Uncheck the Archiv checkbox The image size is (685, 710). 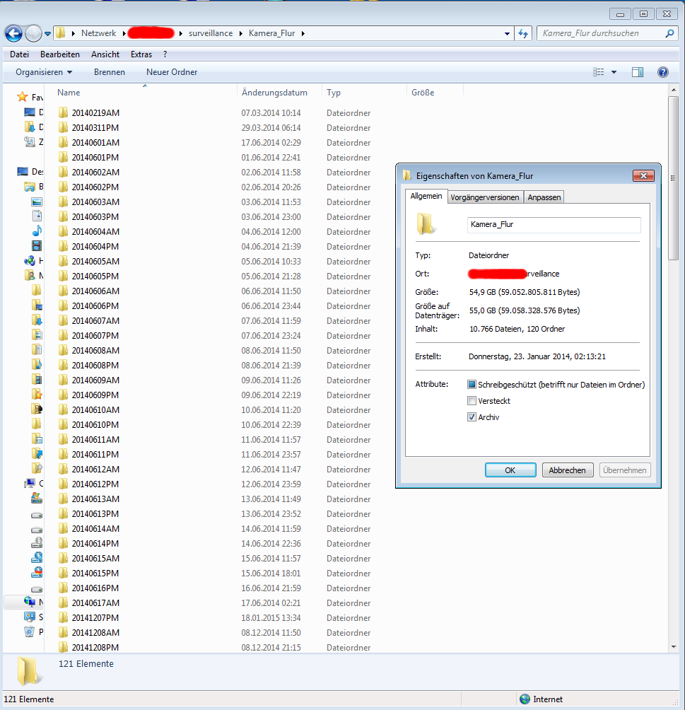click(472, 417)
